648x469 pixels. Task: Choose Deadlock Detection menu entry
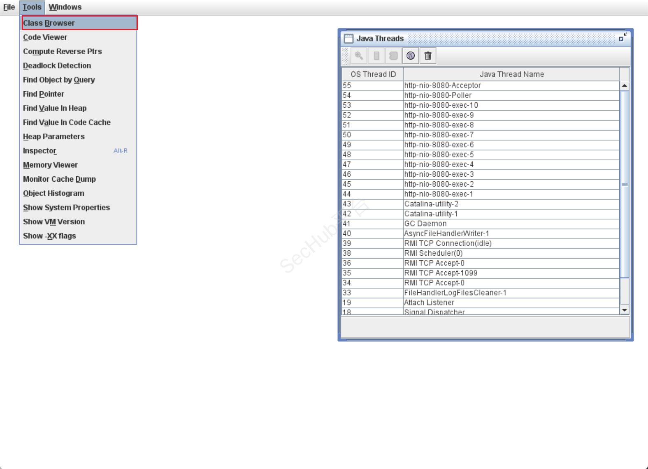[x=57, y=66]
